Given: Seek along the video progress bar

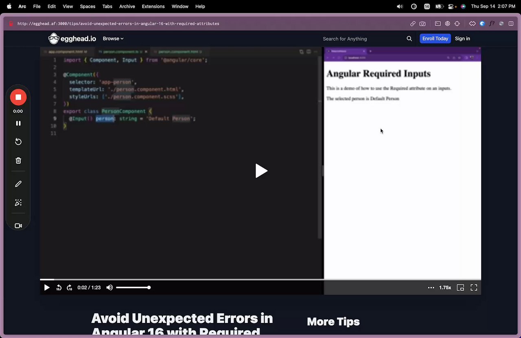Looking at the screenshot, I should tap(260, 279).
